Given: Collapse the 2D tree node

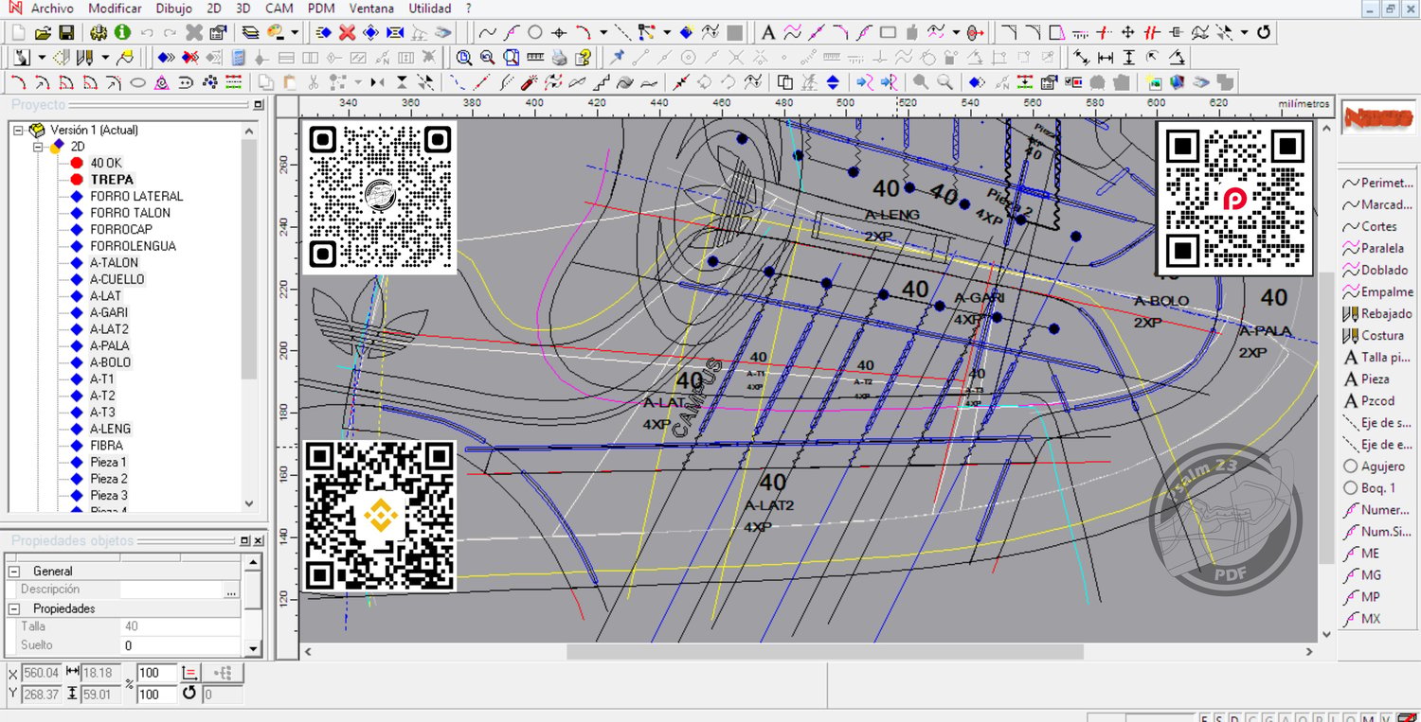Looking at the screenshot, I should pos(38,147).
